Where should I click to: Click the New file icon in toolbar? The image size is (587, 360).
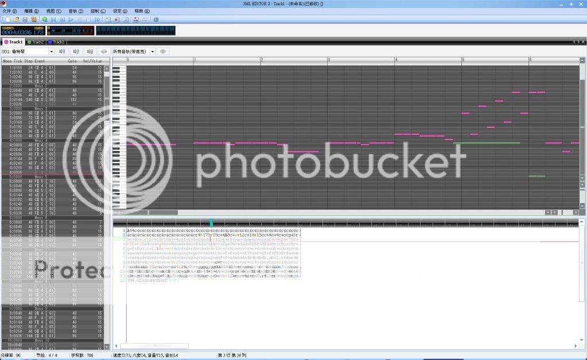click(6, 20)
